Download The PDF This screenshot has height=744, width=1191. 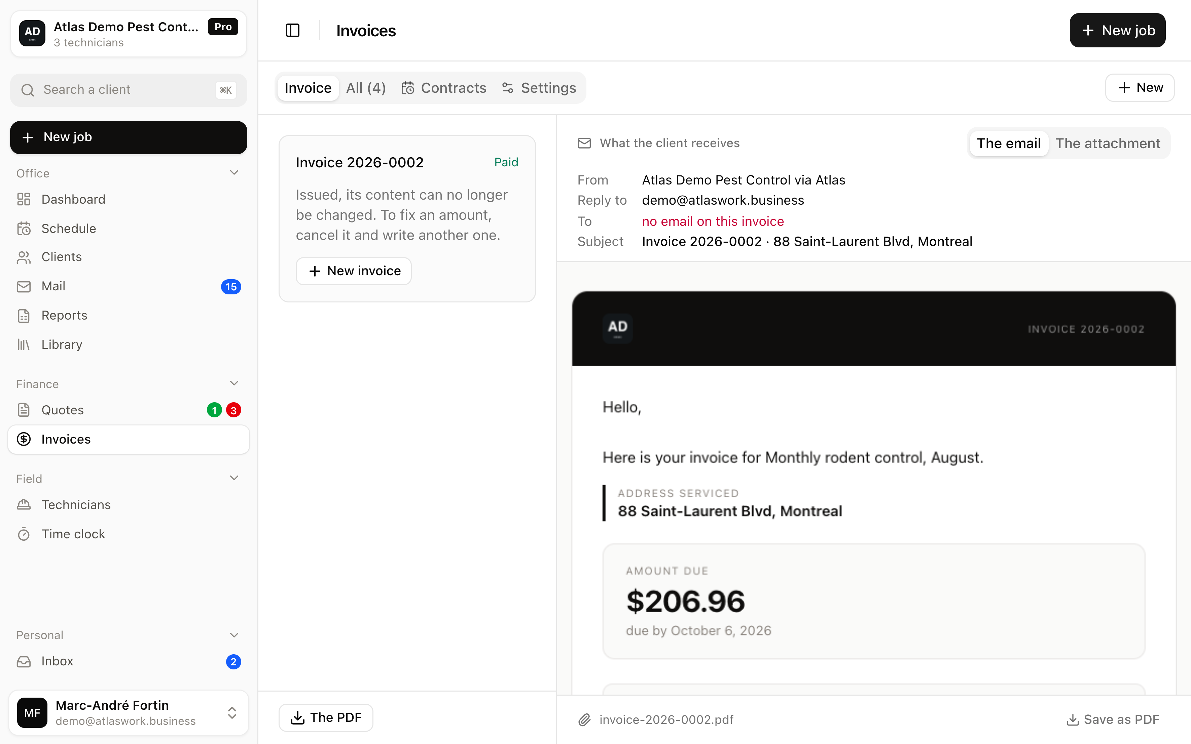point(326,718)
